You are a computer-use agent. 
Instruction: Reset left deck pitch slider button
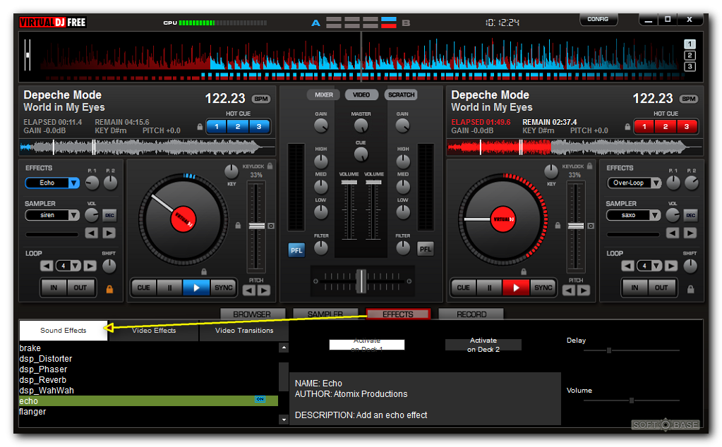point(271,226)
